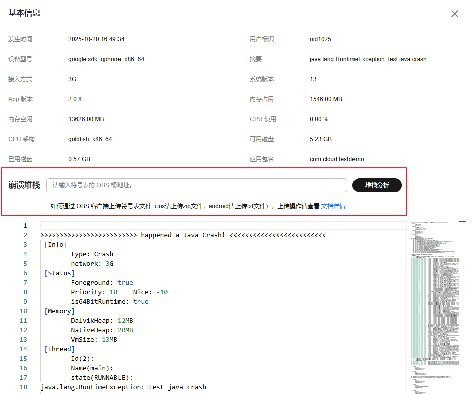Click line 18 RuntimeException stack text

click(123, 387)
